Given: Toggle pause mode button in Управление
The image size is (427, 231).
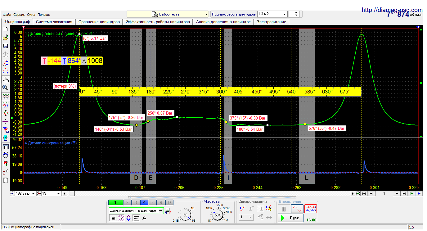Looking at the screenshot, I should (284, 209).
